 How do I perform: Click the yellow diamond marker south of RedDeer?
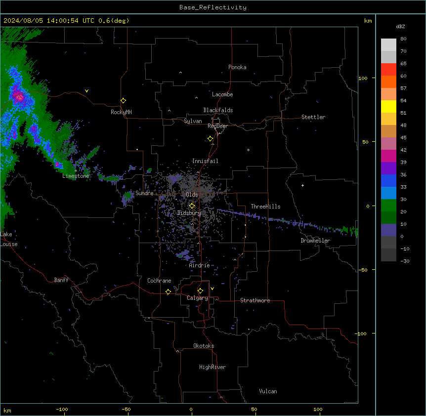coord(211,139)
